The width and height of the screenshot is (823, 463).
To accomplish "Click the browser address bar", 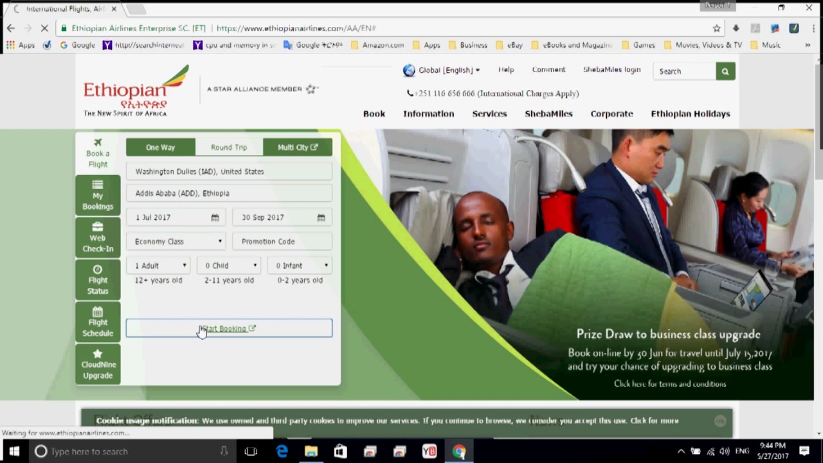I will [x=386, y=28].
